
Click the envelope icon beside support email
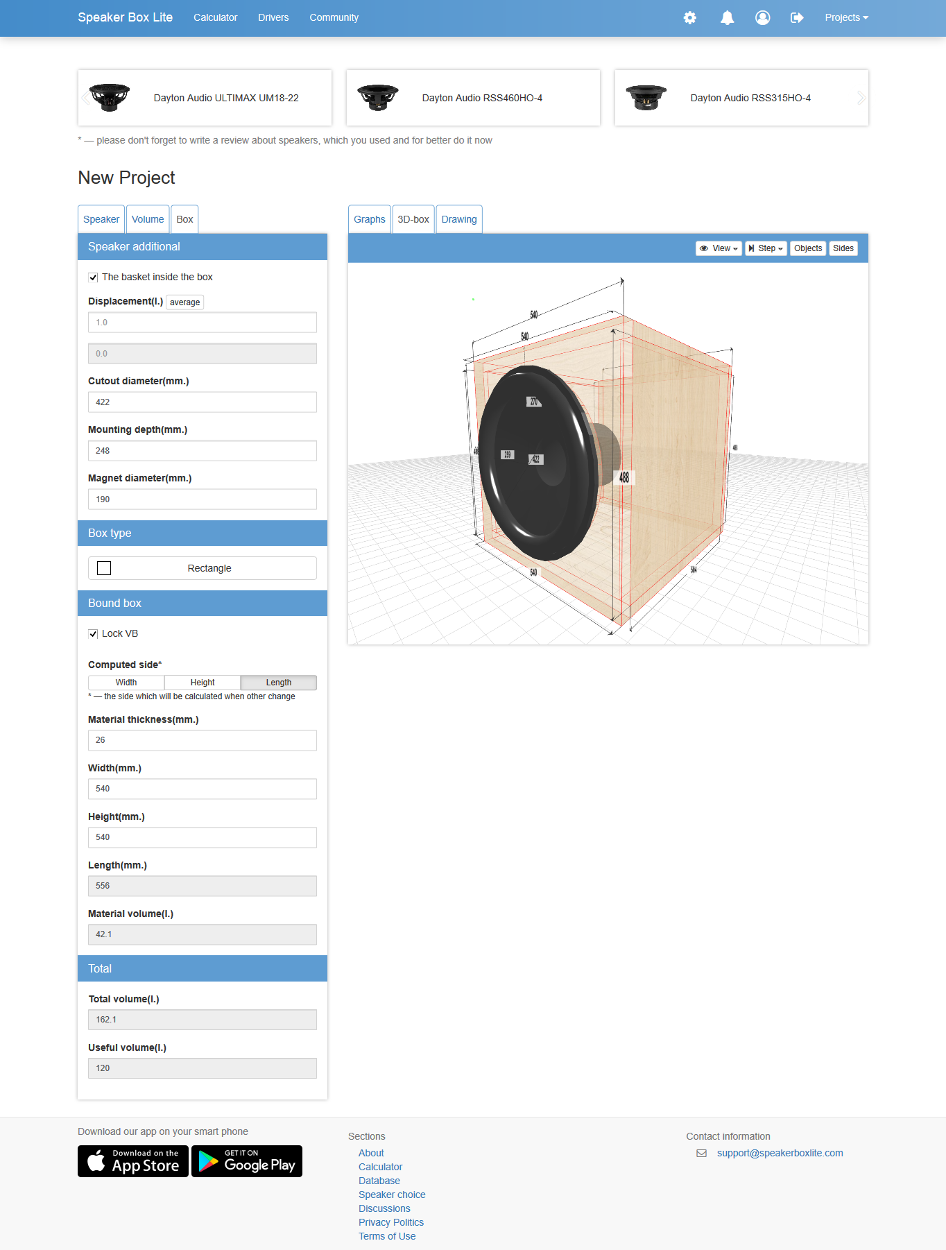tap(701, 1153)
